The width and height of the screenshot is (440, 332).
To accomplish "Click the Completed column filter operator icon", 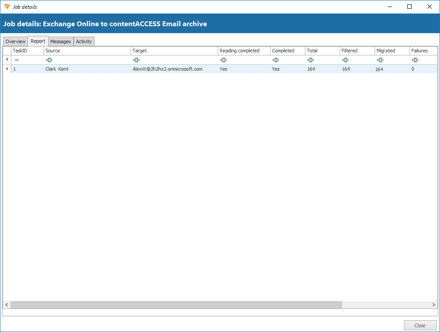I will (276, 60).
